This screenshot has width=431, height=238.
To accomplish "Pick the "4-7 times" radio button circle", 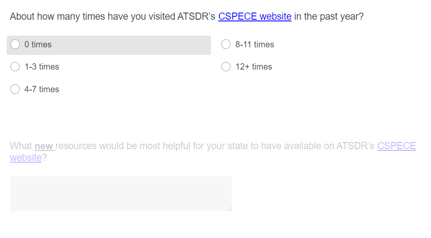I will pos(15,89).
